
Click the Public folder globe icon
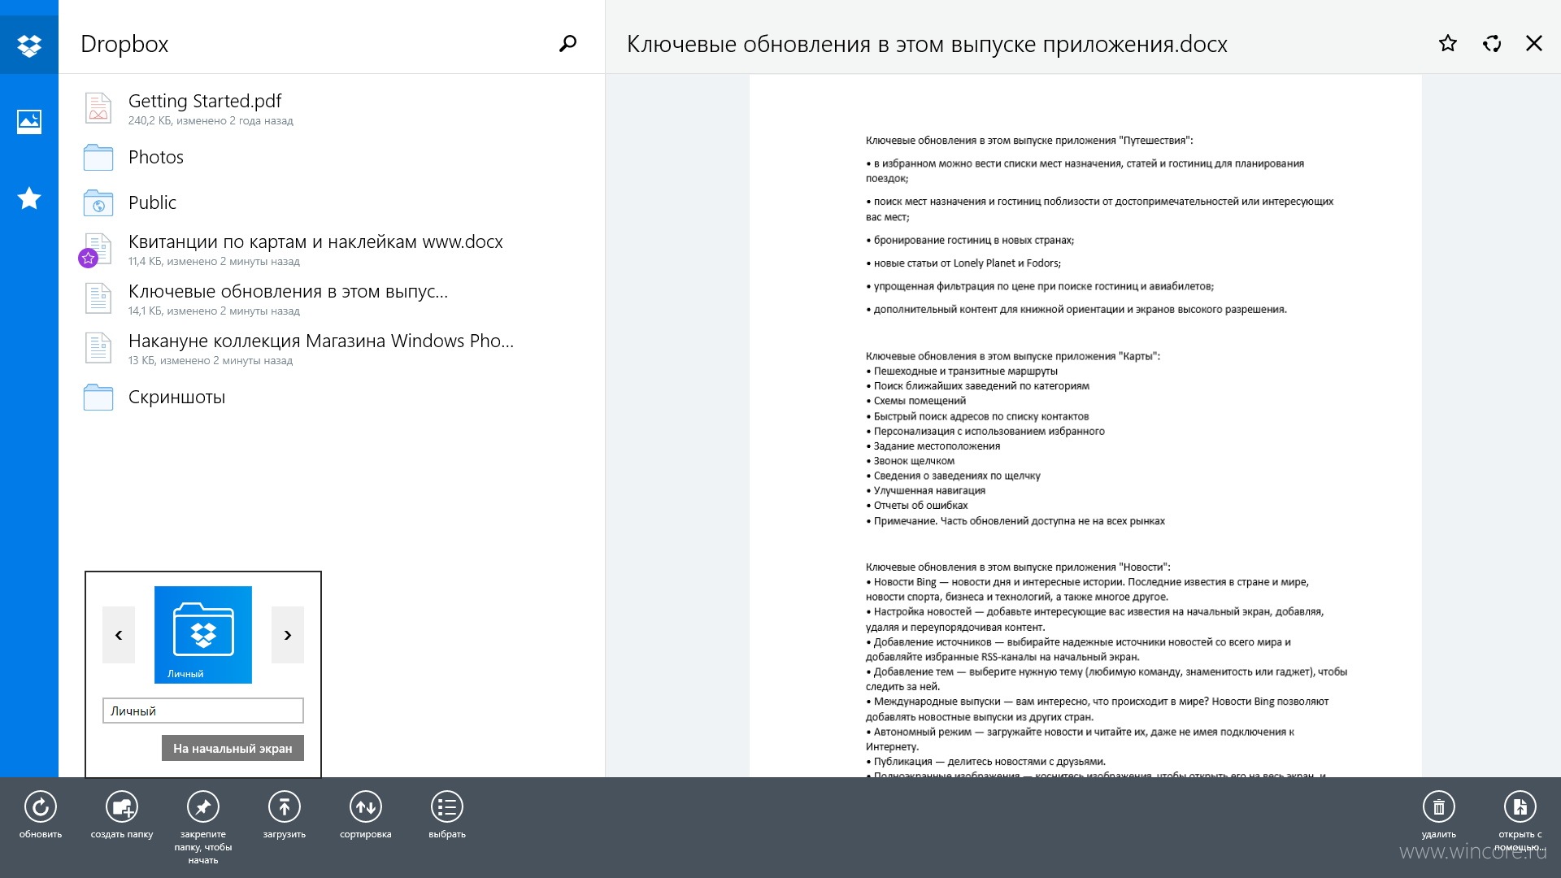point(98,202)
